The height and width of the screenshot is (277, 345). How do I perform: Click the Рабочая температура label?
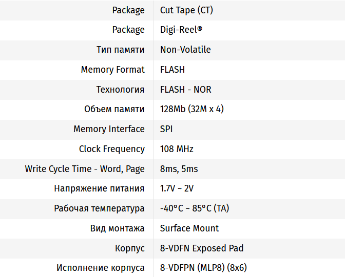(99, 208)
